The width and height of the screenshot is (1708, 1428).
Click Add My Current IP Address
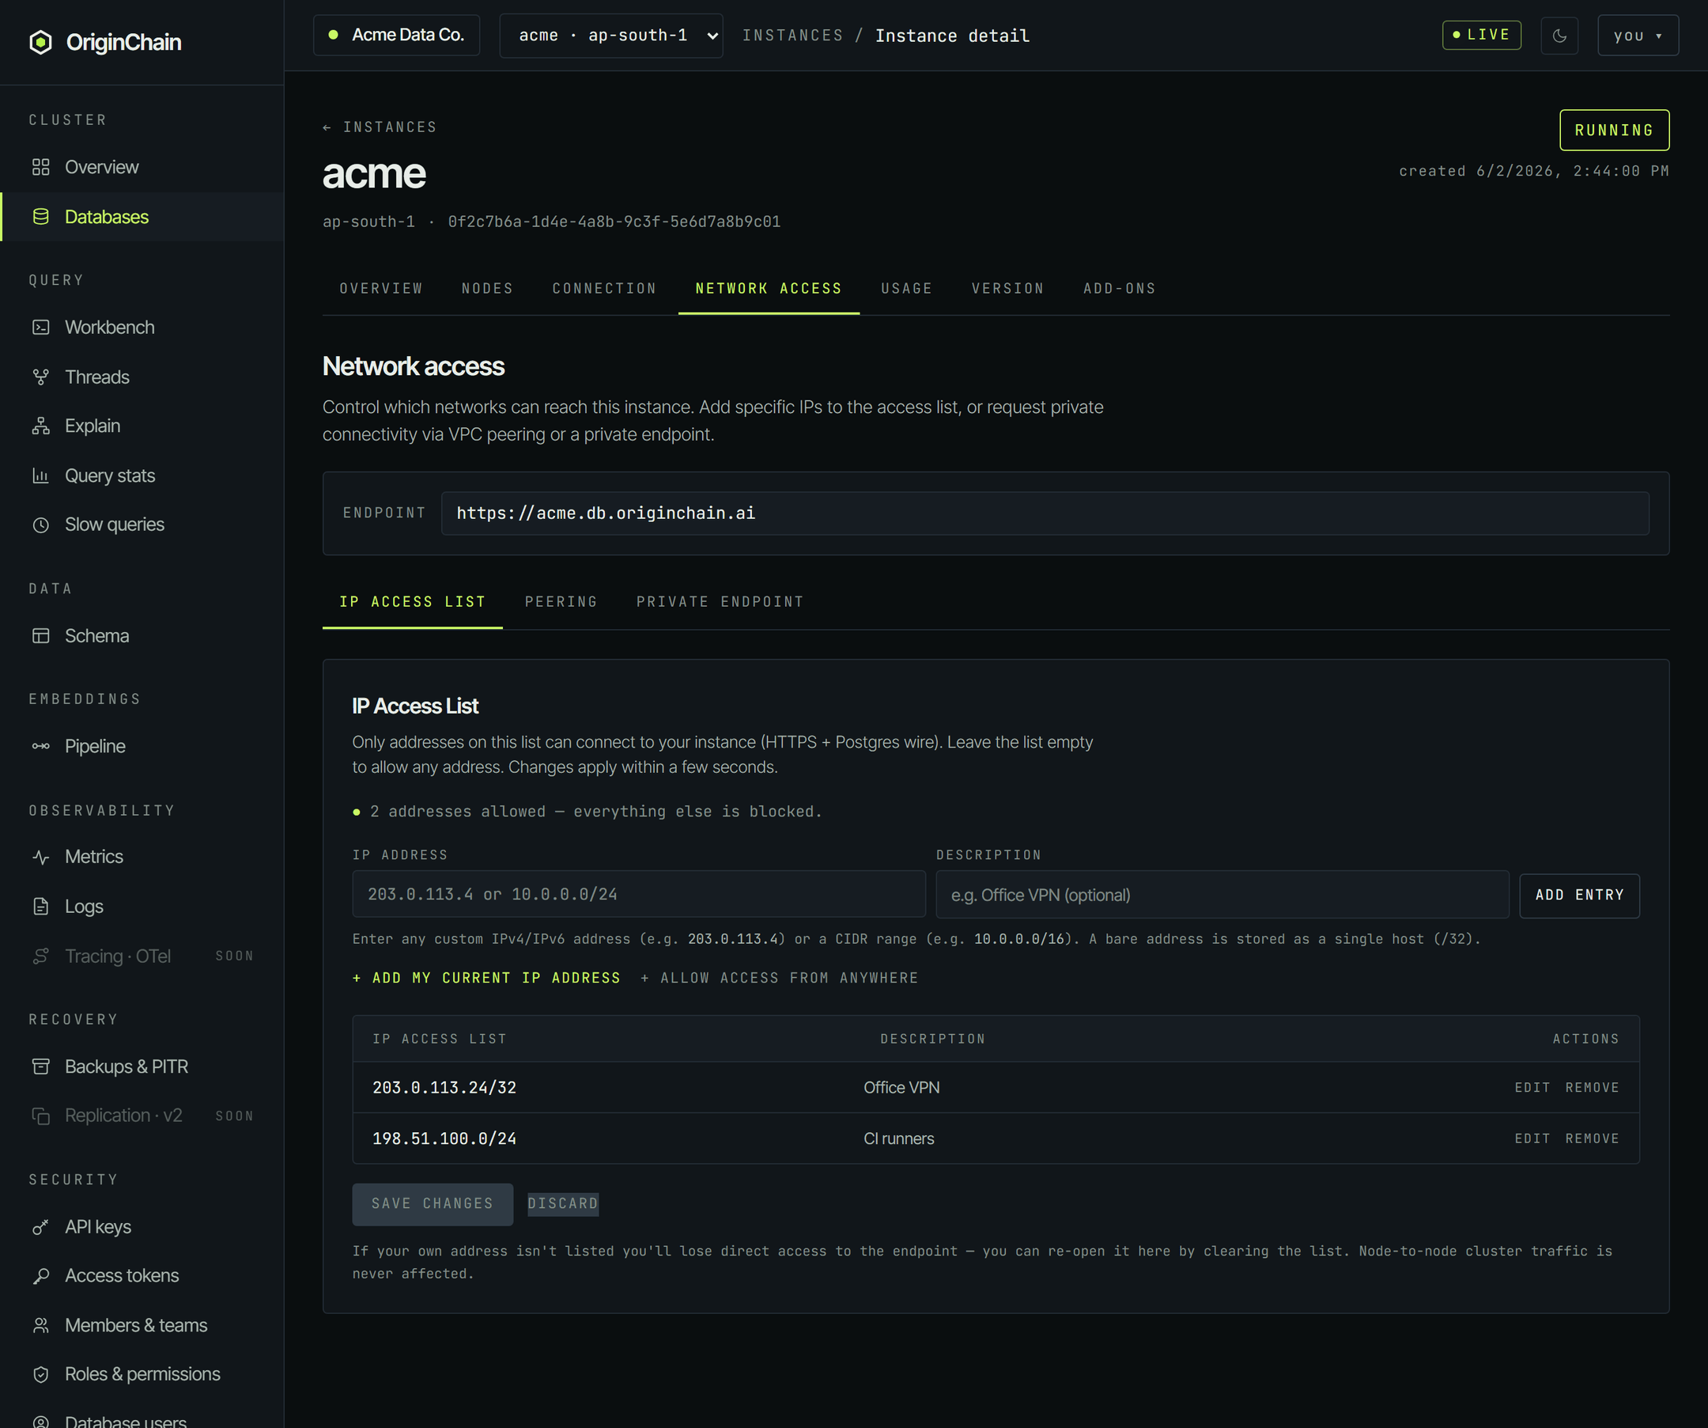coord(486,978)
